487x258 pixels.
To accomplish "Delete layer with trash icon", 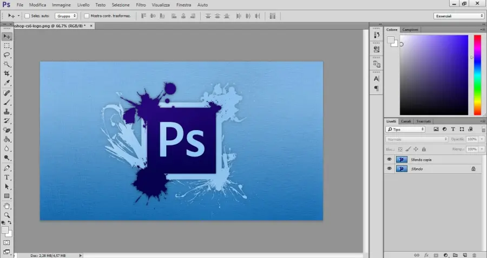I will (474, 255).
